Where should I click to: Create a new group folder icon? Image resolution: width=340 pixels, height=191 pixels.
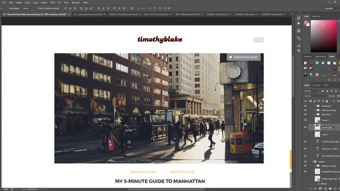click(330, 189)
